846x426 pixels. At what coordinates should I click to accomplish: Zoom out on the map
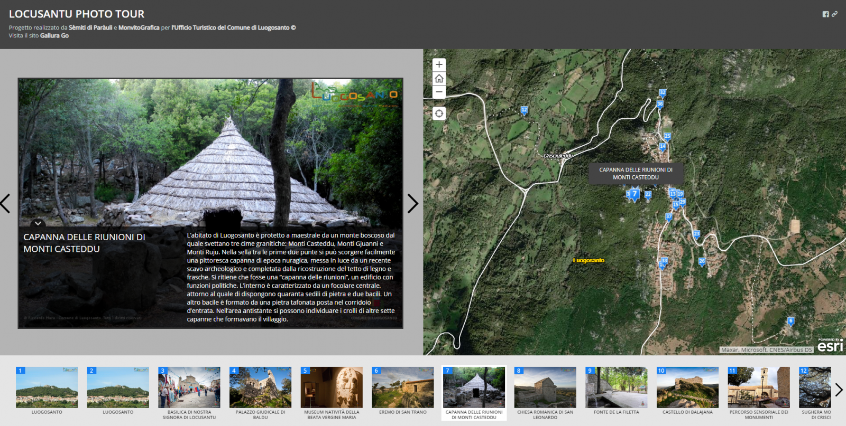(439, 92)
